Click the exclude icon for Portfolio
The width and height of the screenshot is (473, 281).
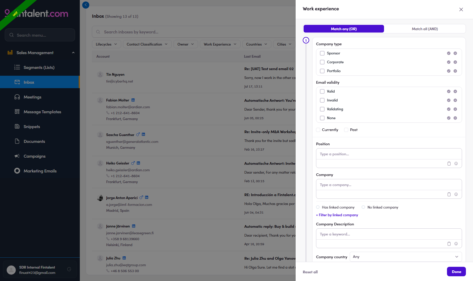click(455, 71)
